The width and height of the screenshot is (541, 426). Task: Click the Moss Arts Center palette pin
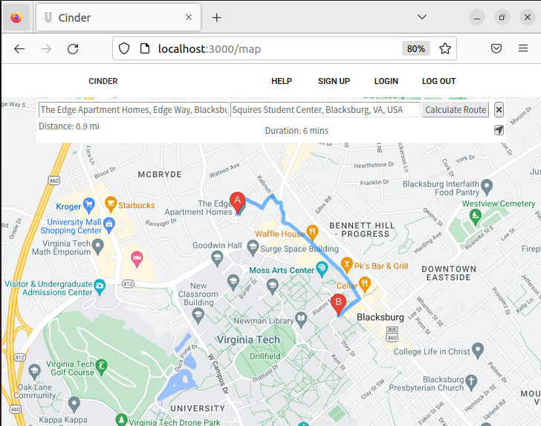[322, 269]
